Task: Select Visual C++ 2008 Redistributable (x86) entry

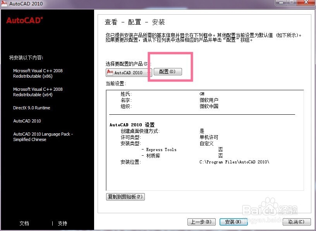Action: (38, 73)
